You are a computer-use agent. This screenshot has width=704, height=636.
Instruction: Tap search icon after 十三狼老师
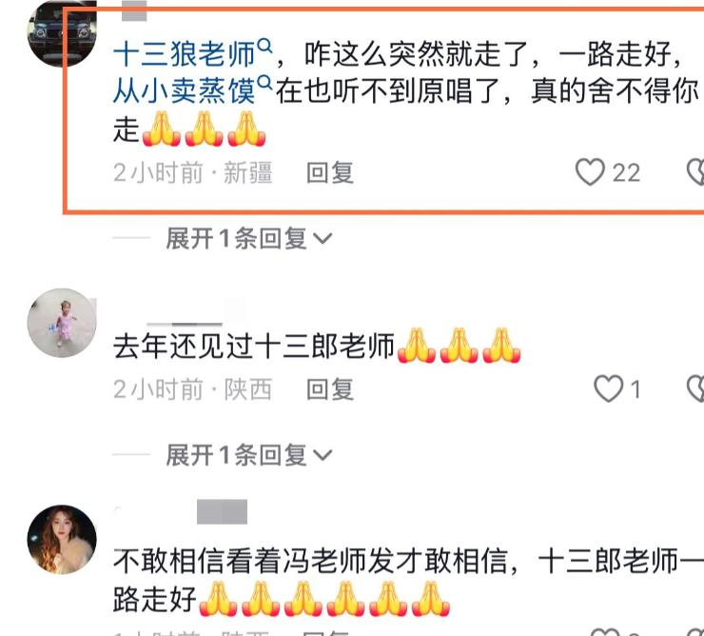[265, 46]
